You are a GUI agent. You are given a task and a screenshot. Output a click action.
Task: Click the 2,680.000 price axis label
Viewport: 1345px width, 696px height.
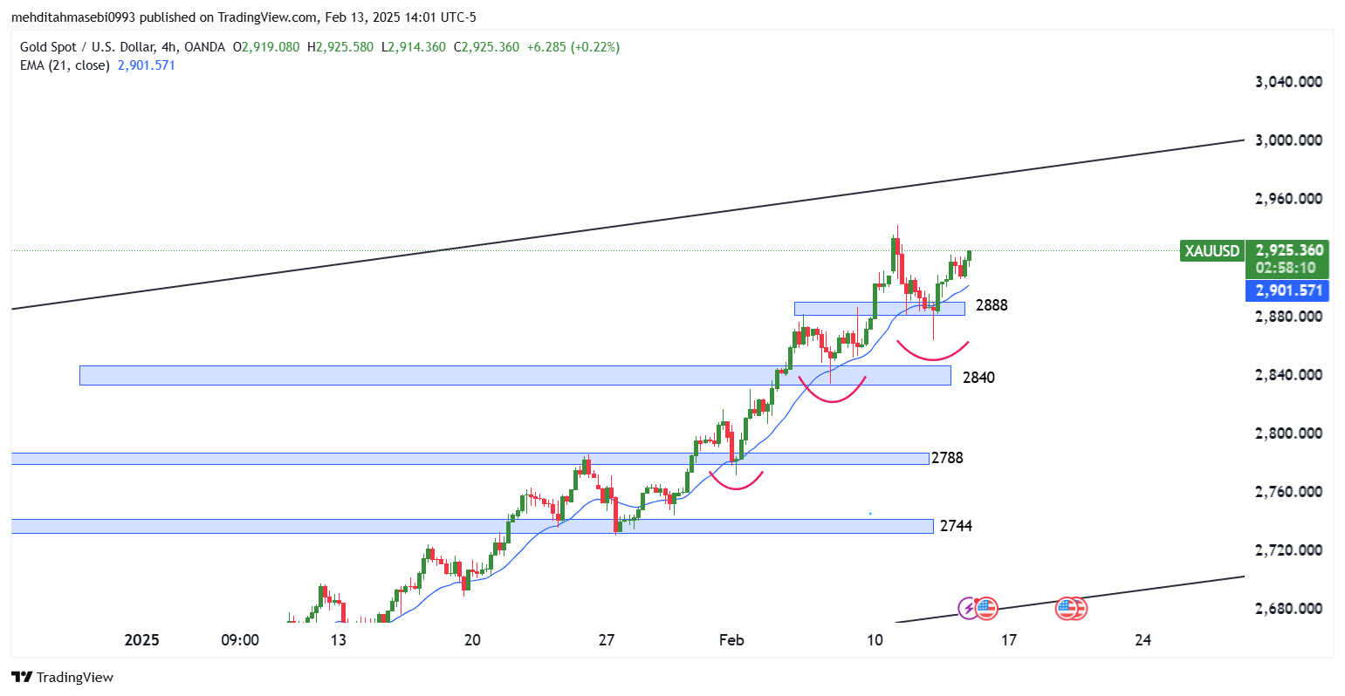pos(1288,609)
